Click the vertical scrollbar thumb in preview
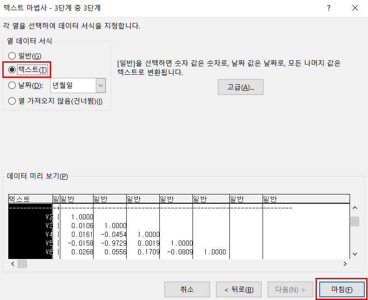Viewport: 368px width, 300px height. tap(355, 221)
